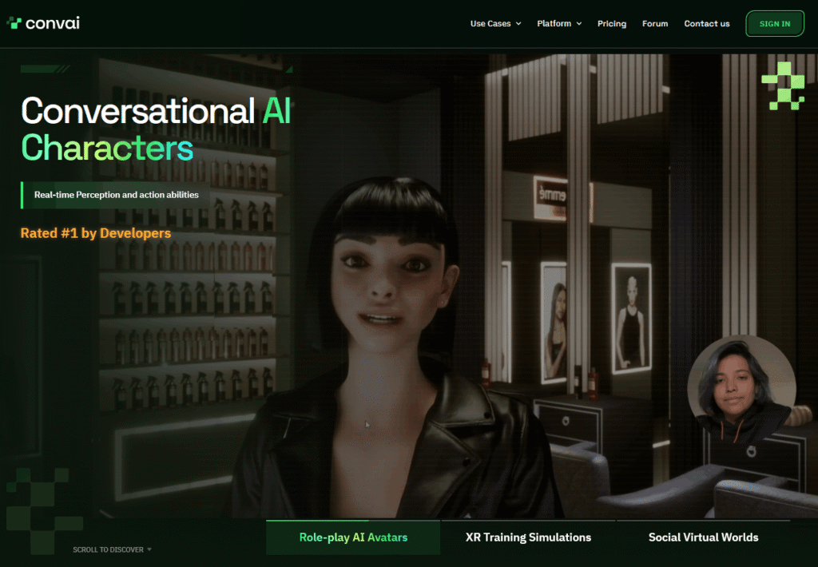Image resolution: width=818 pixels, height=567 pixels.
Task: Open the Forum page
Action: click(655, 24)
